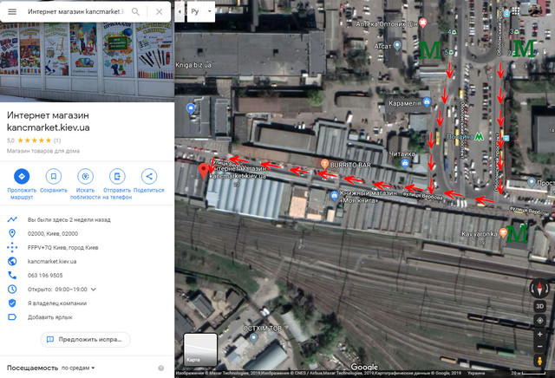Click the Проложить маршрут directions icon
Screen dimensions: 555x378
(22, 176)
